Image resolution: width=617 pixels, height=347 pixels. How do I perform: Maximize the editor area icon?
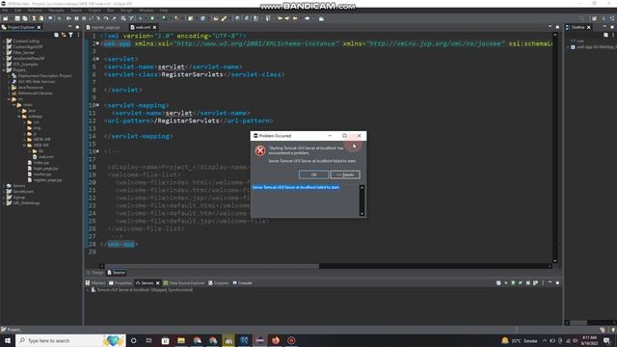(557, 27)
